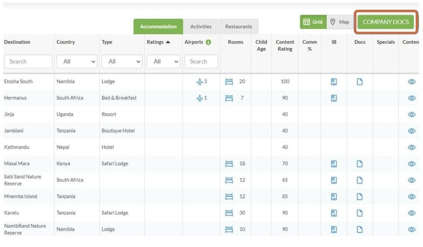Viewport: 423px width, 247px height.
Task: Click the Kathmandu destination cell
Action: click(16, 147)
